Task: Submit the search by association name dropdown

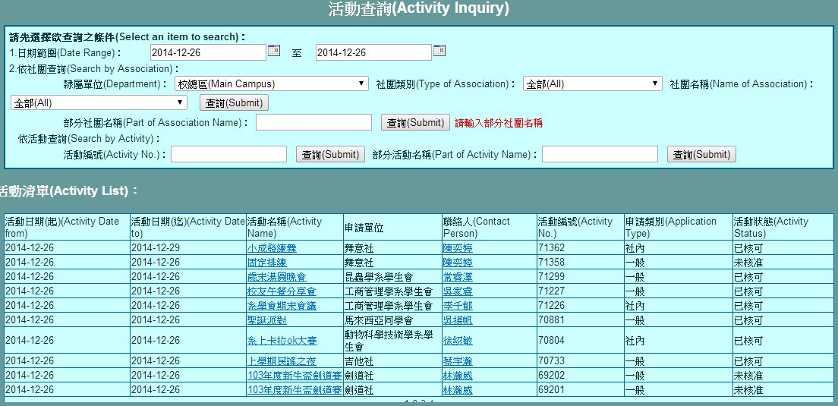Action: 234,103
